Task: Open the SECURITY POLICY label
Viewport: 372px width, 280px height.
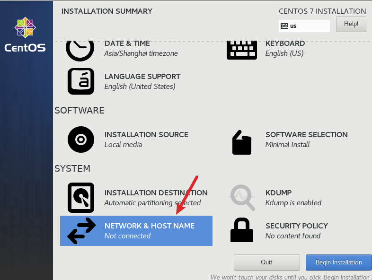Action: coord(297,226)
